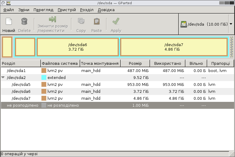The height and width of the screenshot is (157, 235).
Task: Click the green Apply checkmark icon
Action: [x=116, y=21]
